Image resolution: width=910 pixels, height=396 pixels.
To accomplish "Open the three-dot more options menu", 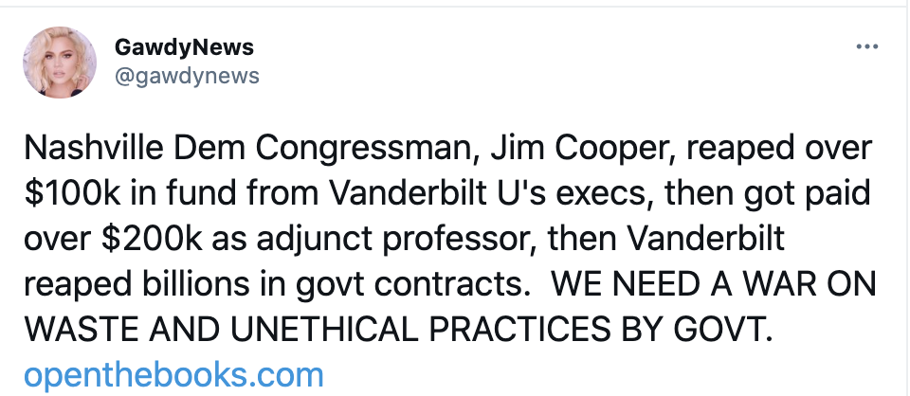I will pyautogui.click(x=866, y=46).
